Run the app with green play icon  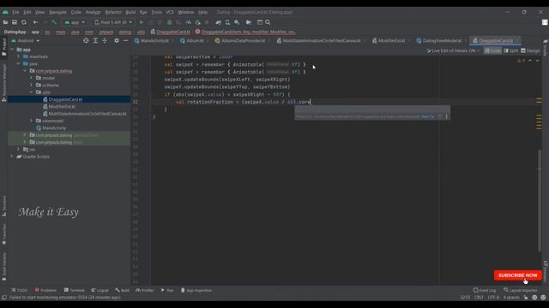[142, 22]
